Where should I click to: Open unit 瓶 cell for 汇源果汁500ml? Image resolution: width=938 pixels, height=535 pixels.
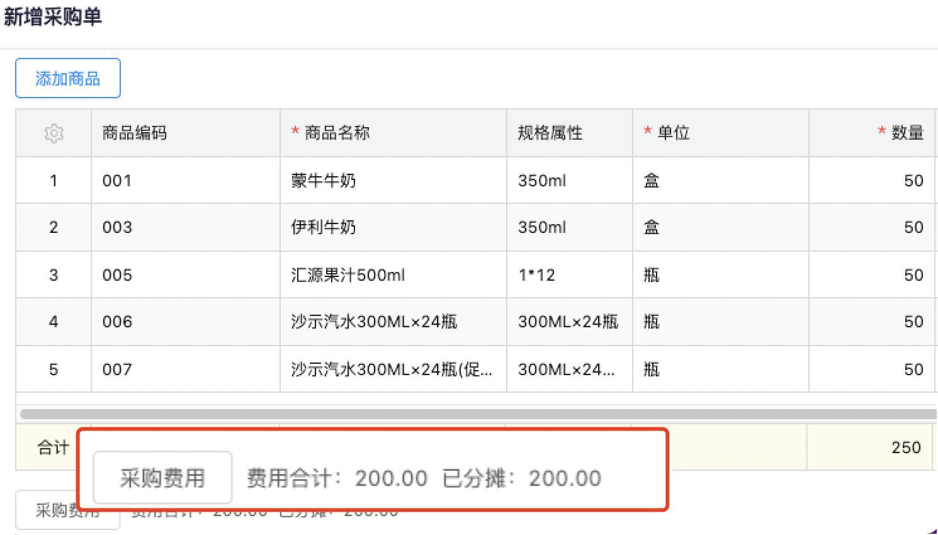pos(652,275)
